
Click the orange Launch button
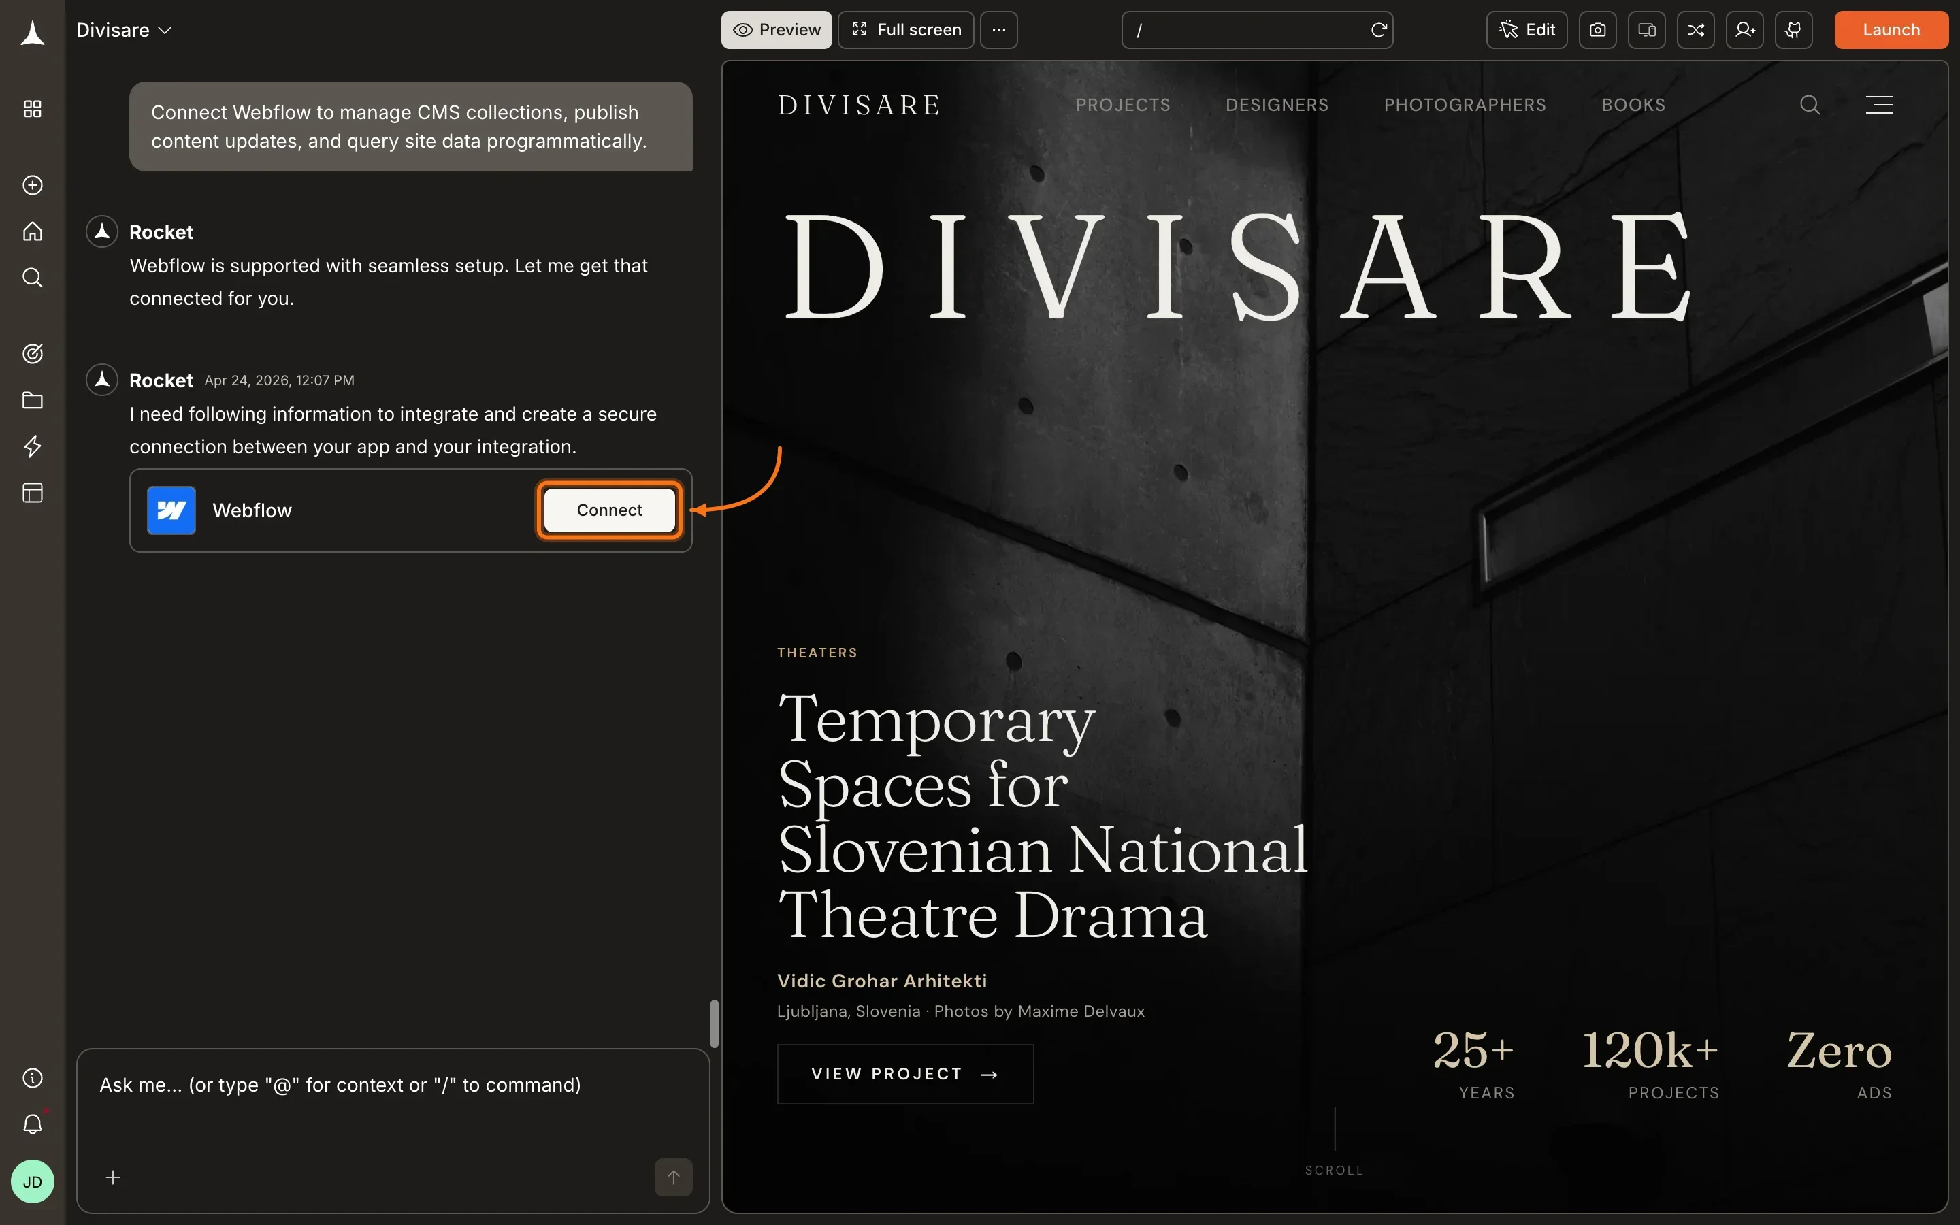(x=1891, y=30)
